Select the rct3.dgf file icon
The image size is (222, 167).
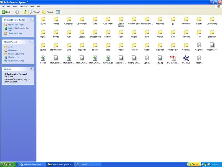160,58
